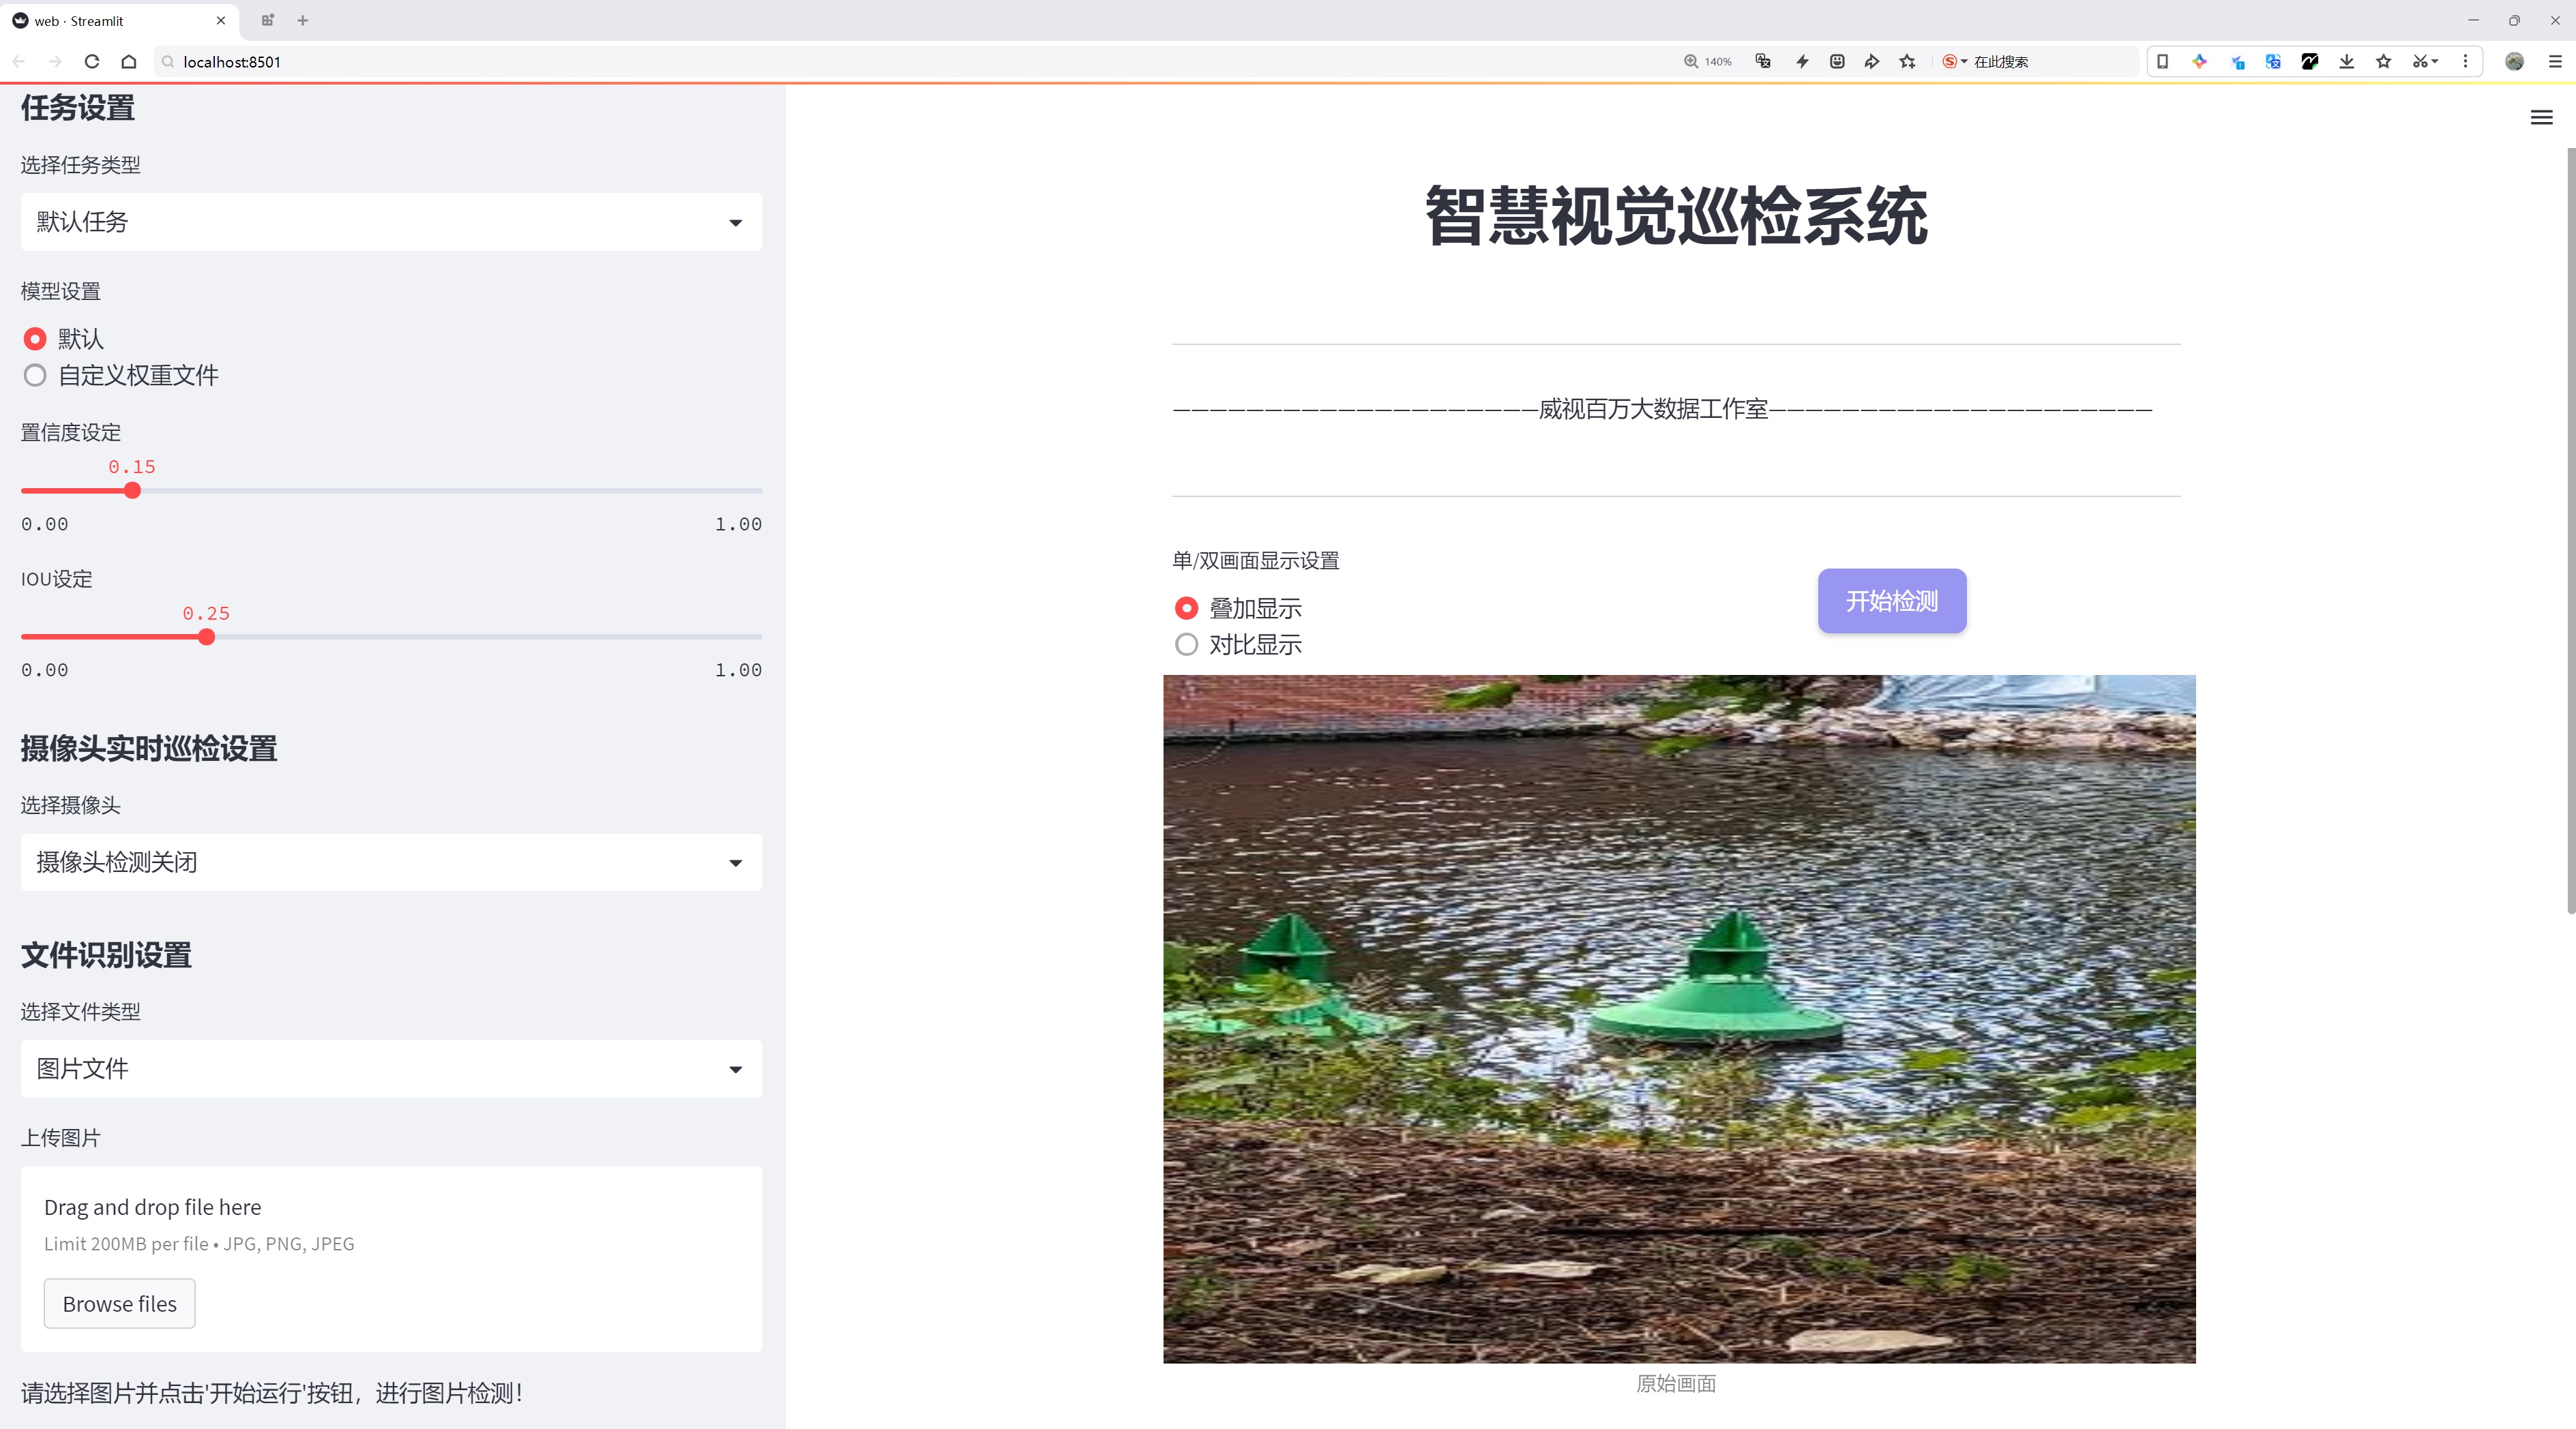Open a new browser tab
Image resolution: width=2576 pixels, height=1429 pixels.
(x=303, y=20)
